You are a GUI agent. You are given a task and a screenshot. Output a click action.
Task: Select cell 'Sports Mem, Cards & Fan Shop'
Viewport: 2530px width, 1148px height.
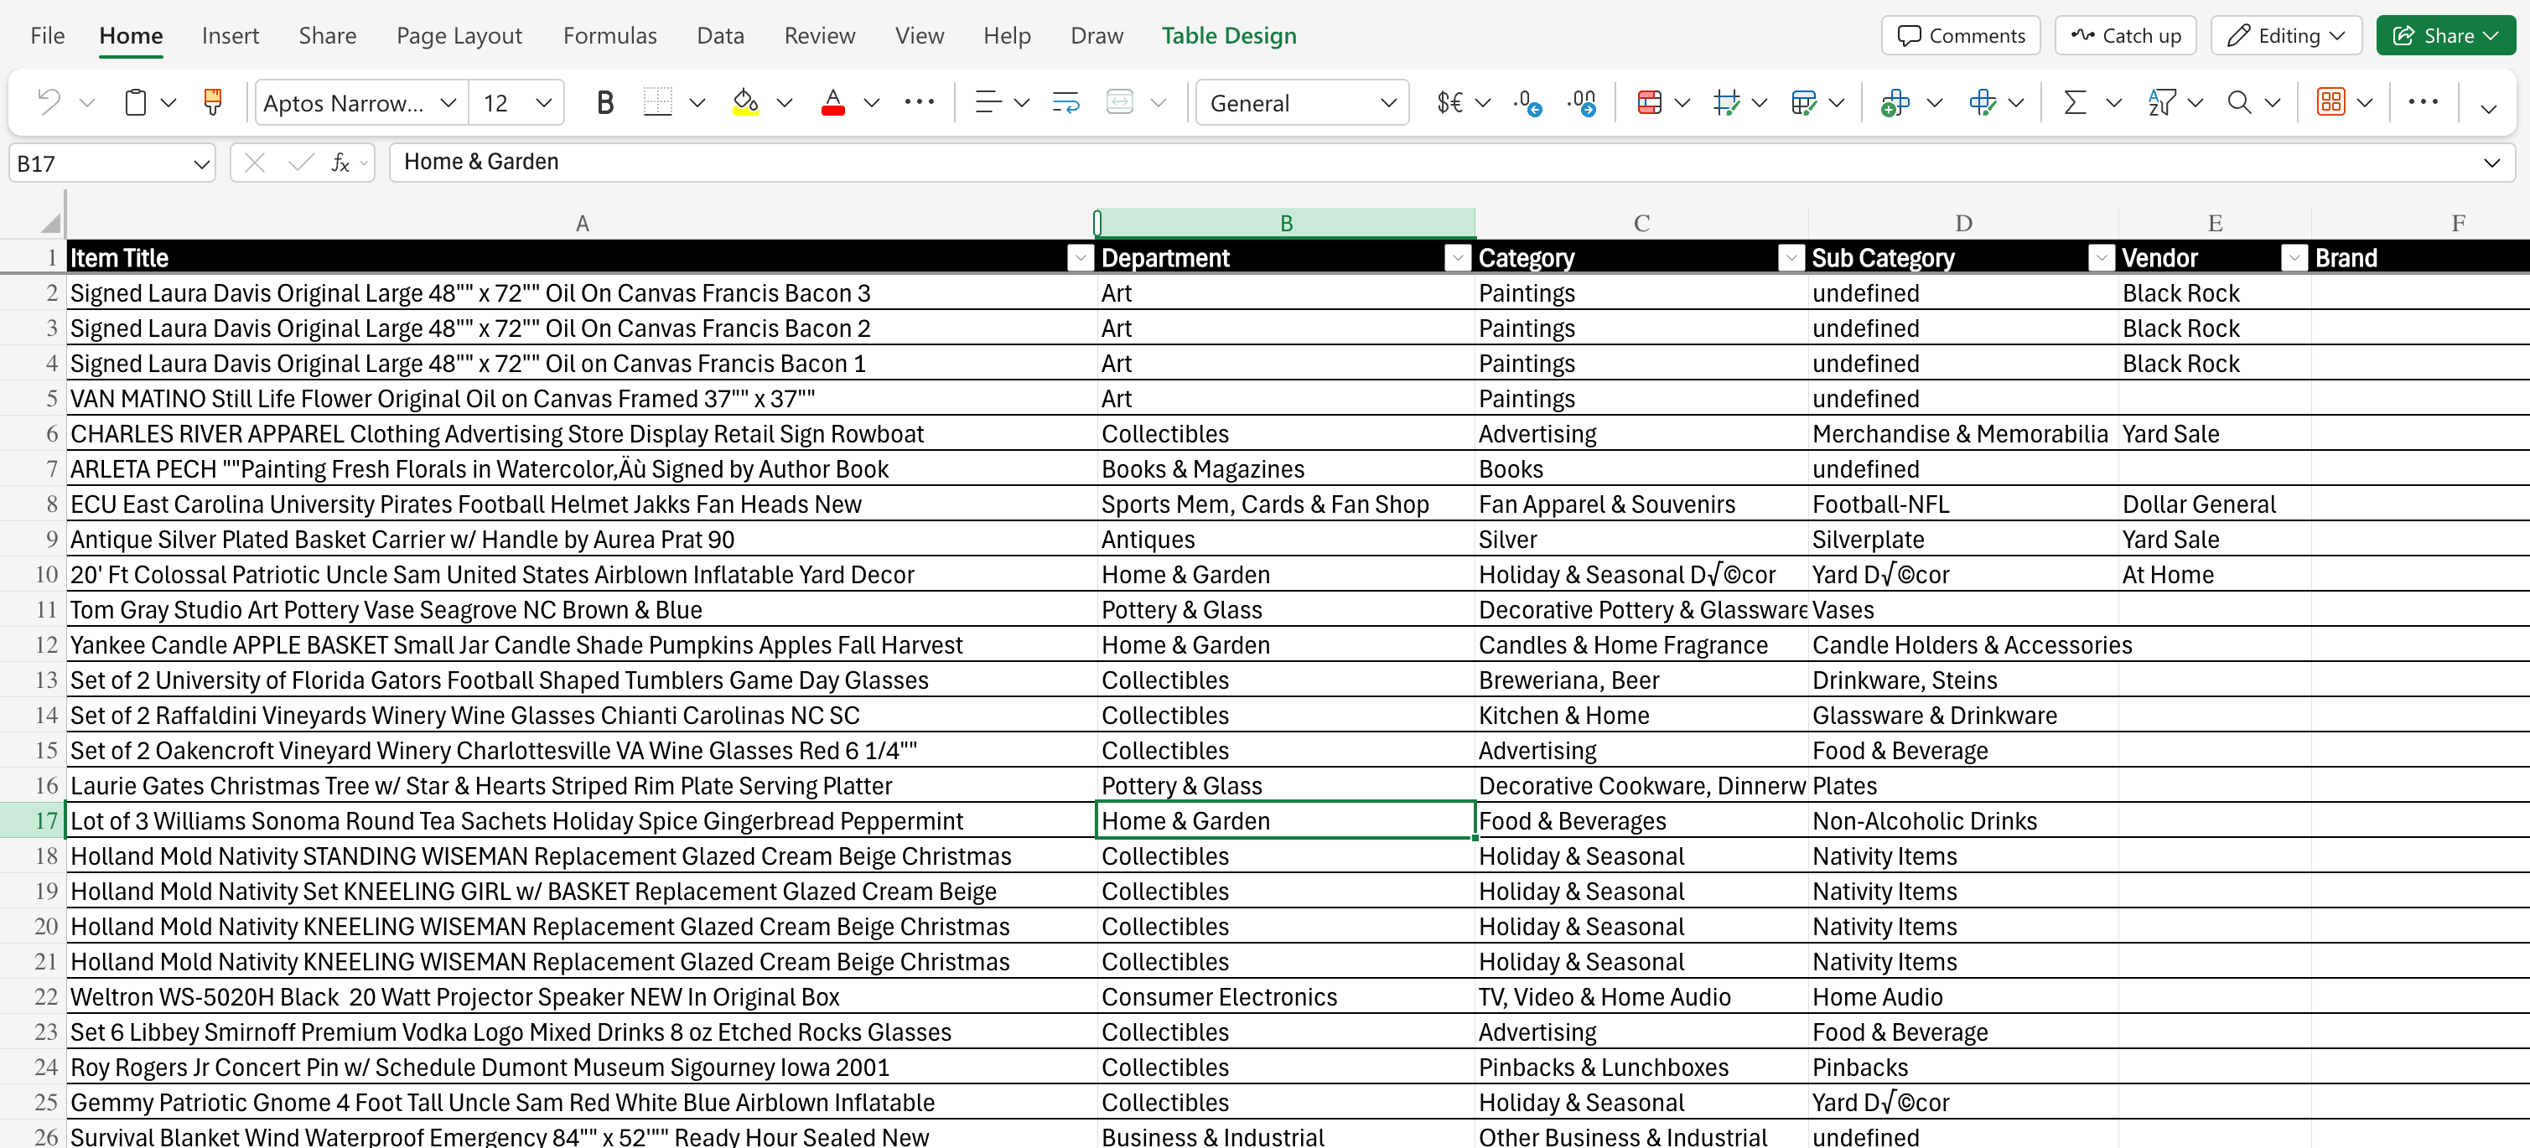(x=1286, y=504)
